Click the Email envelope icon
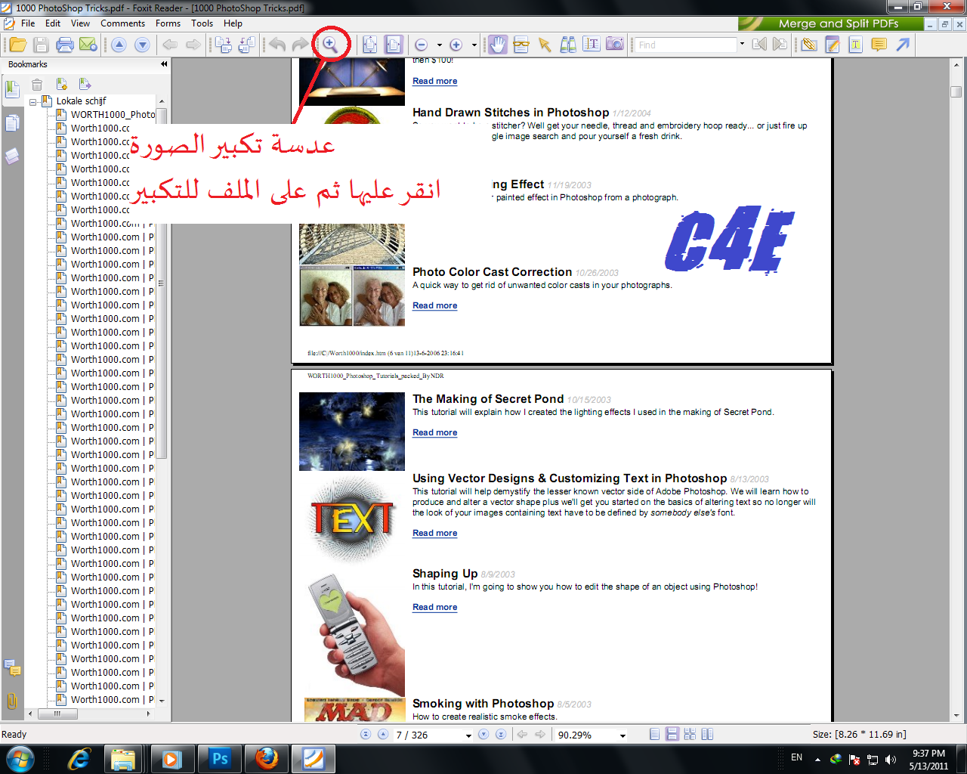Viewport: 967px width, 774px height. click(88, 45)
